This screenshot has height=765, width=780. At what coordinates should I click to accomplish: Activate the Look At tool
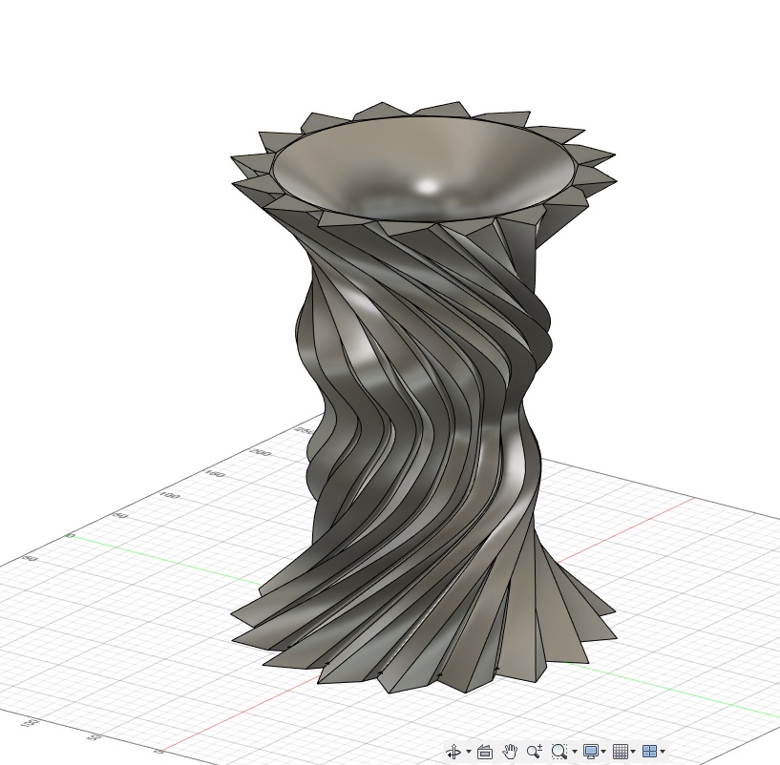486,751
